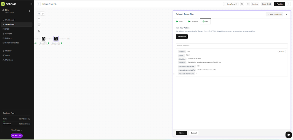The image size is (293, 140).
Task: Collapse the sidebar using the panel icon
Action: [x=31, y=4]
